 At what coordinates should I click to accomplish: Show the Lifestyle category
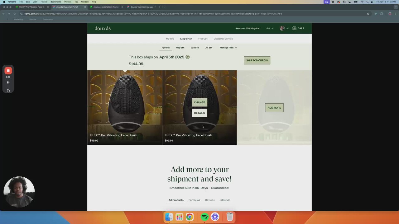[x=225, y=200]
